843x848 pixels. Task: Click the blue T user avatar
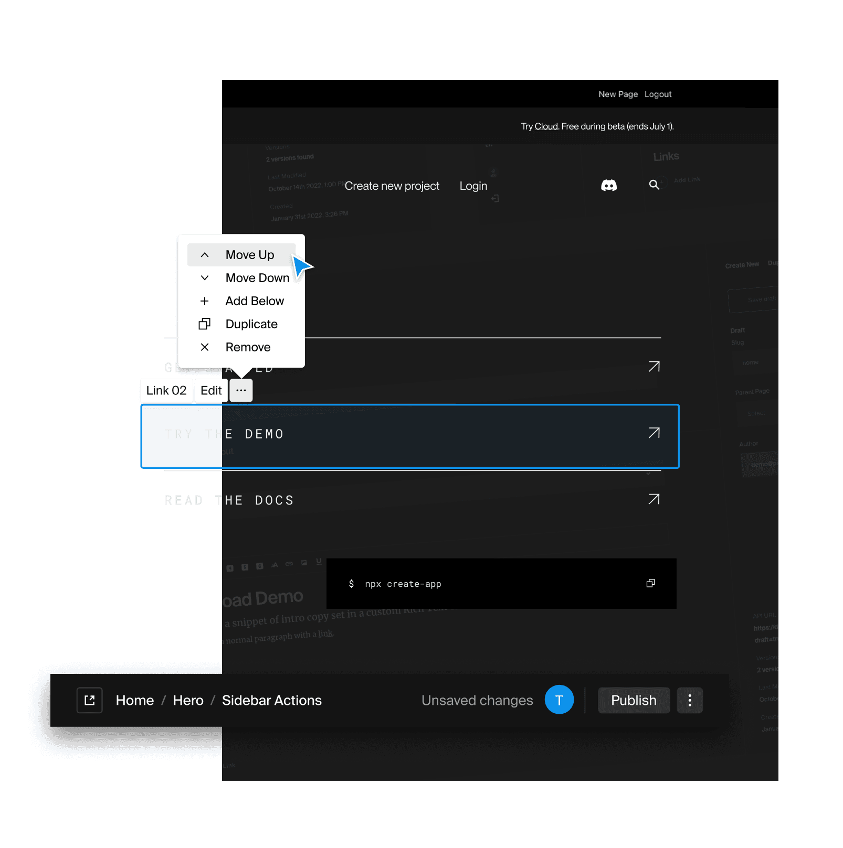(559, 700)
